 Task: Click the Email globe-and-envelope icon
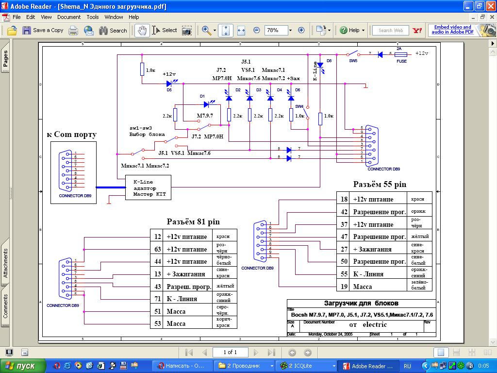(89, 31)
